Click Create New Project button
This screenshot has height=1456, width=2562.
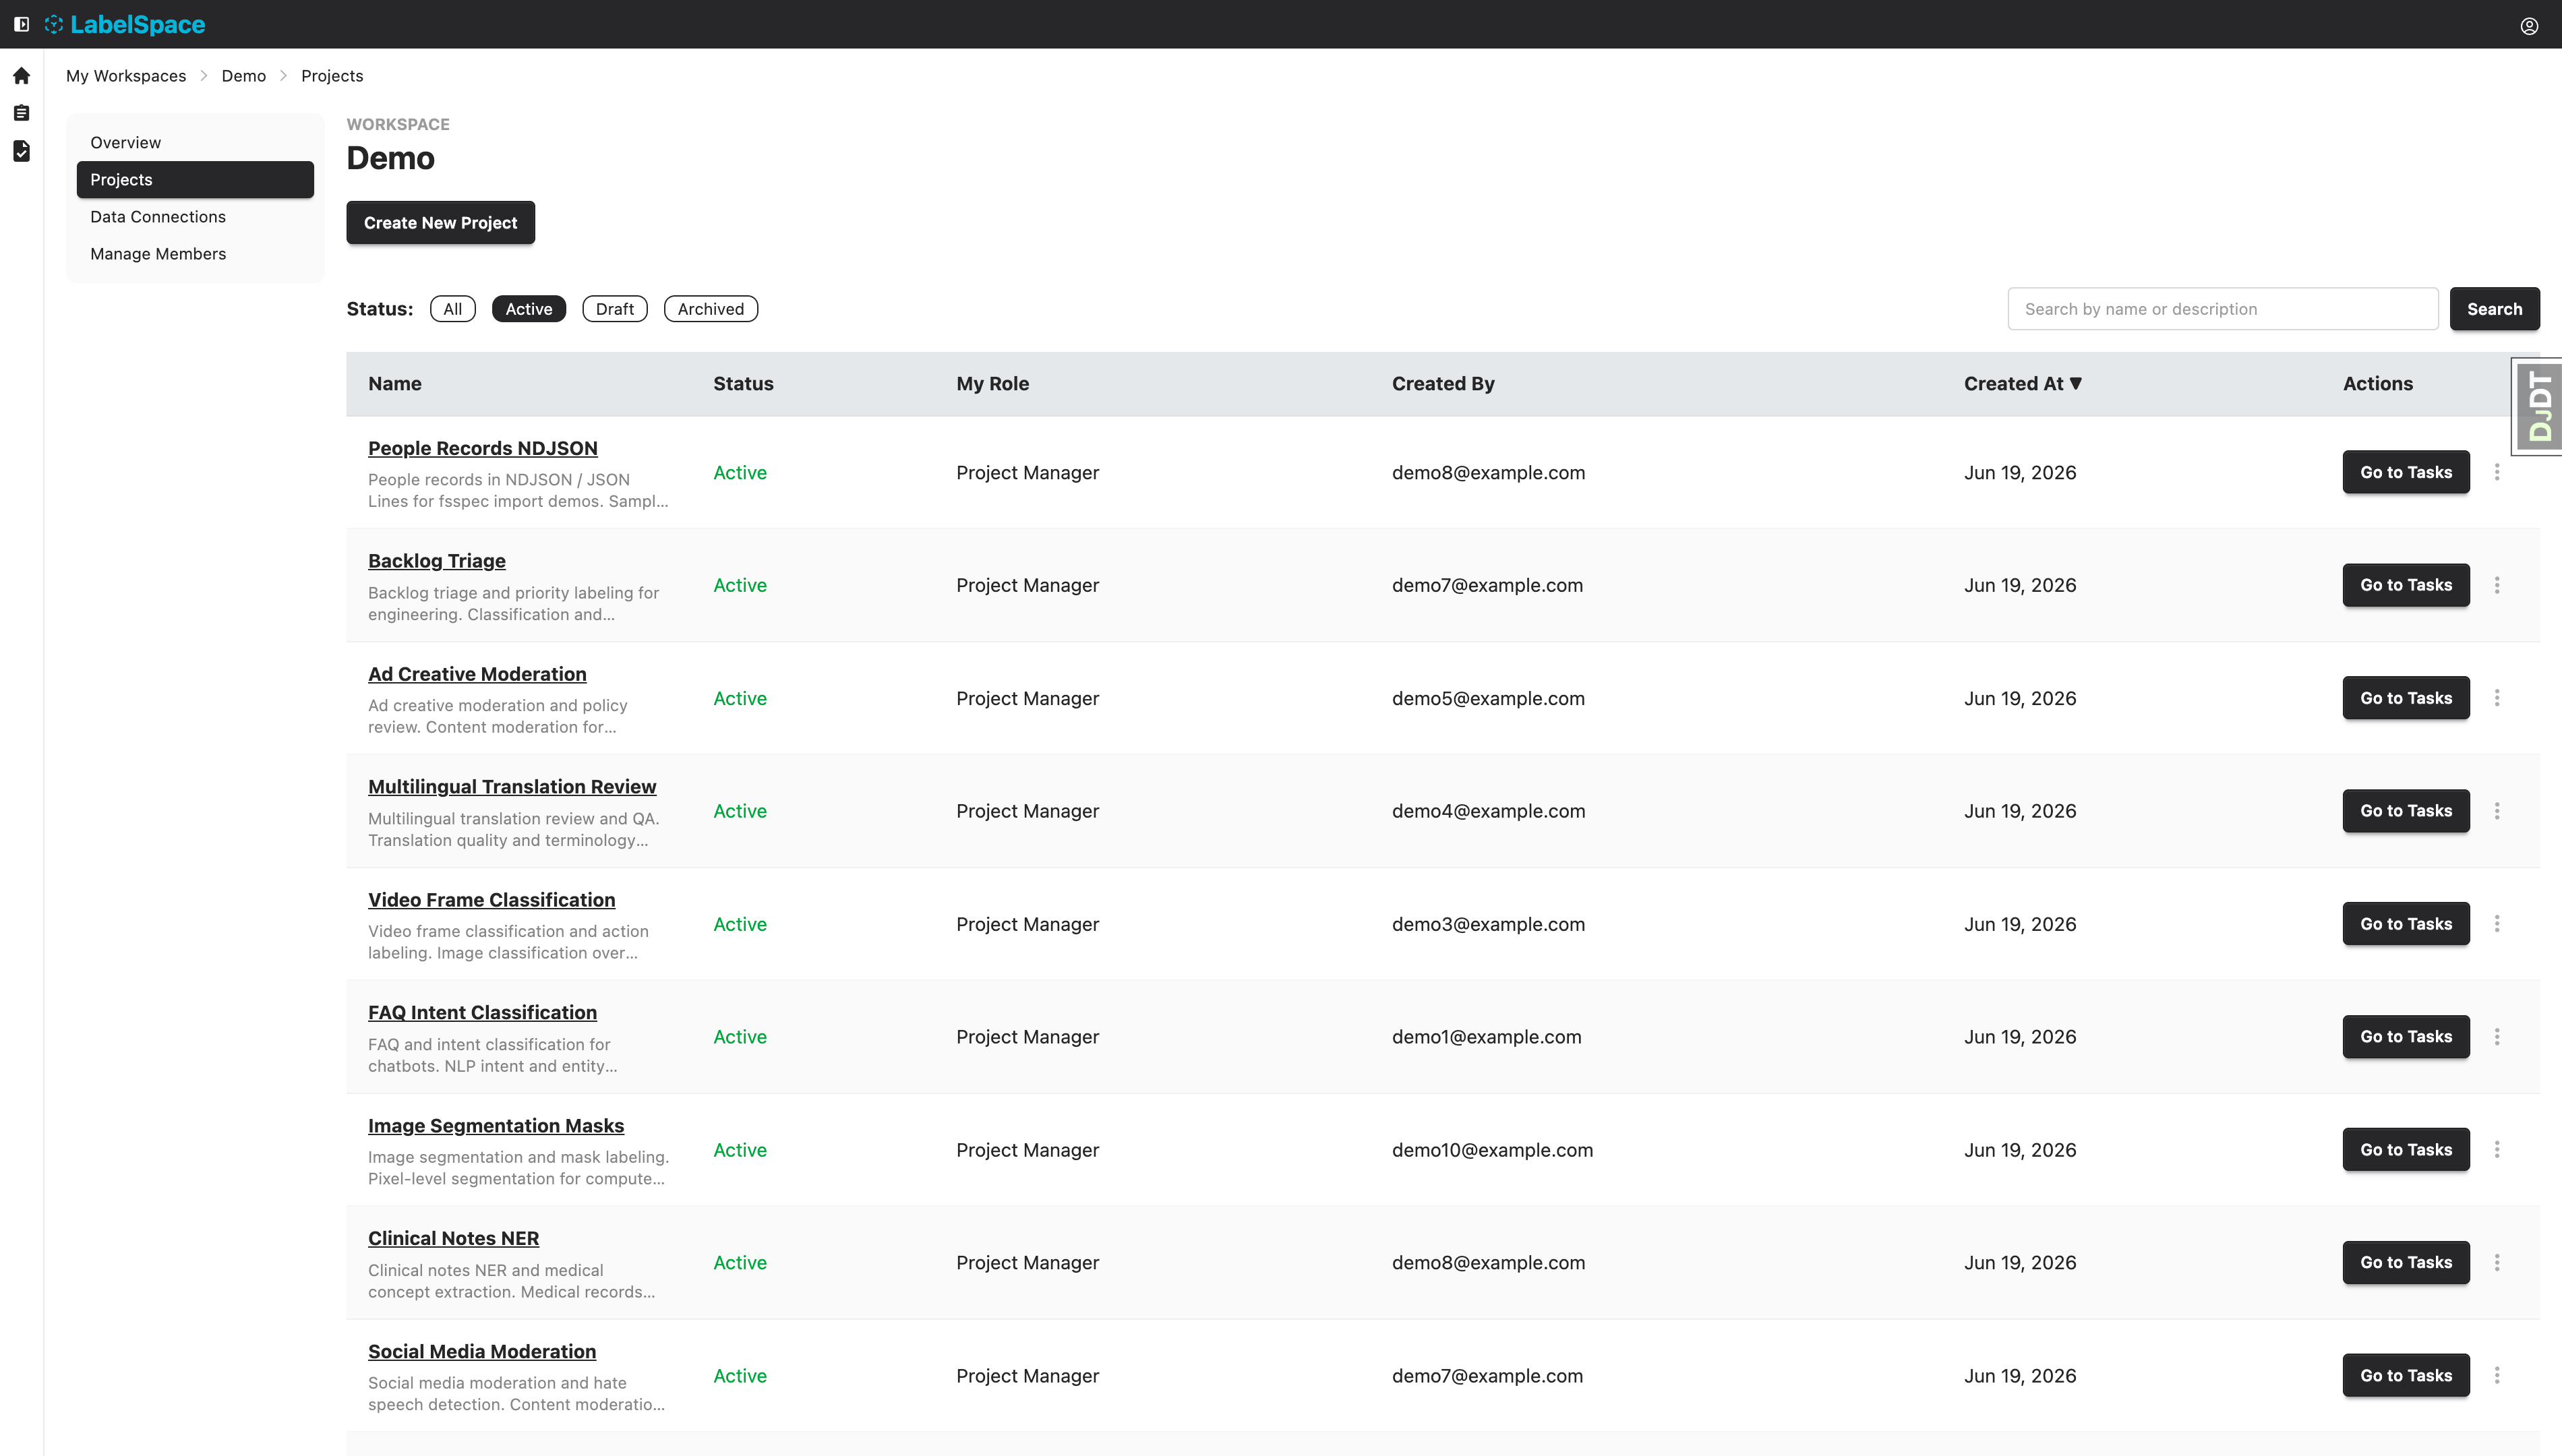[440, 223]
